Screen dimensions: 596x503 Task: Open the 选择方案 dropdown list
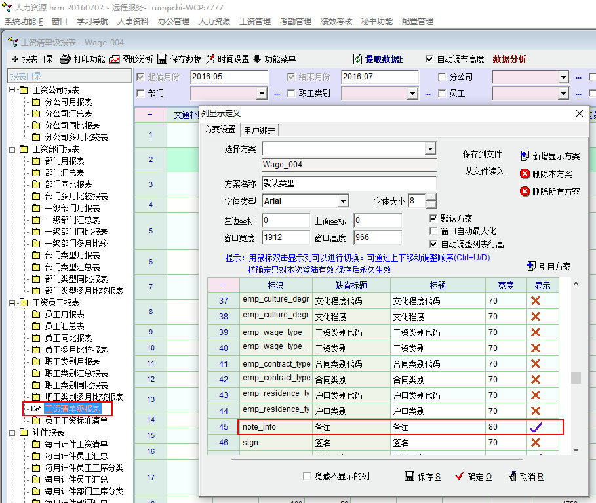click(x=430, y=150)
